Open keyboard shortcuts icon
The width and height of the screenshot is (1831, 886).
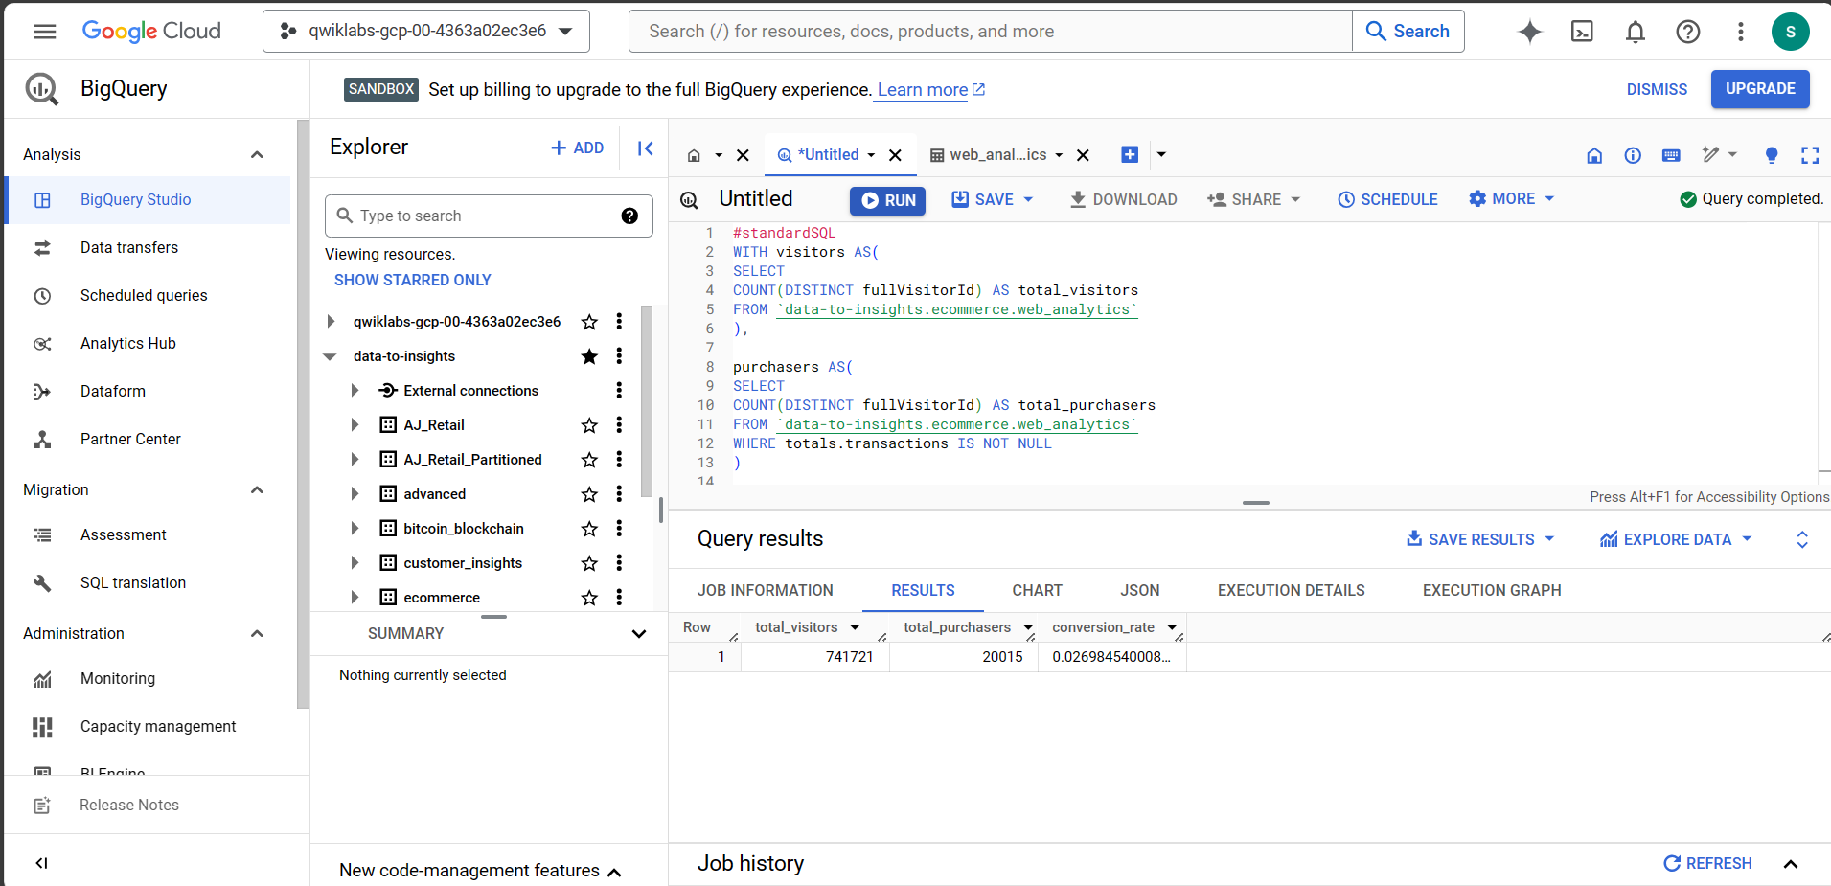[1671, 155]
